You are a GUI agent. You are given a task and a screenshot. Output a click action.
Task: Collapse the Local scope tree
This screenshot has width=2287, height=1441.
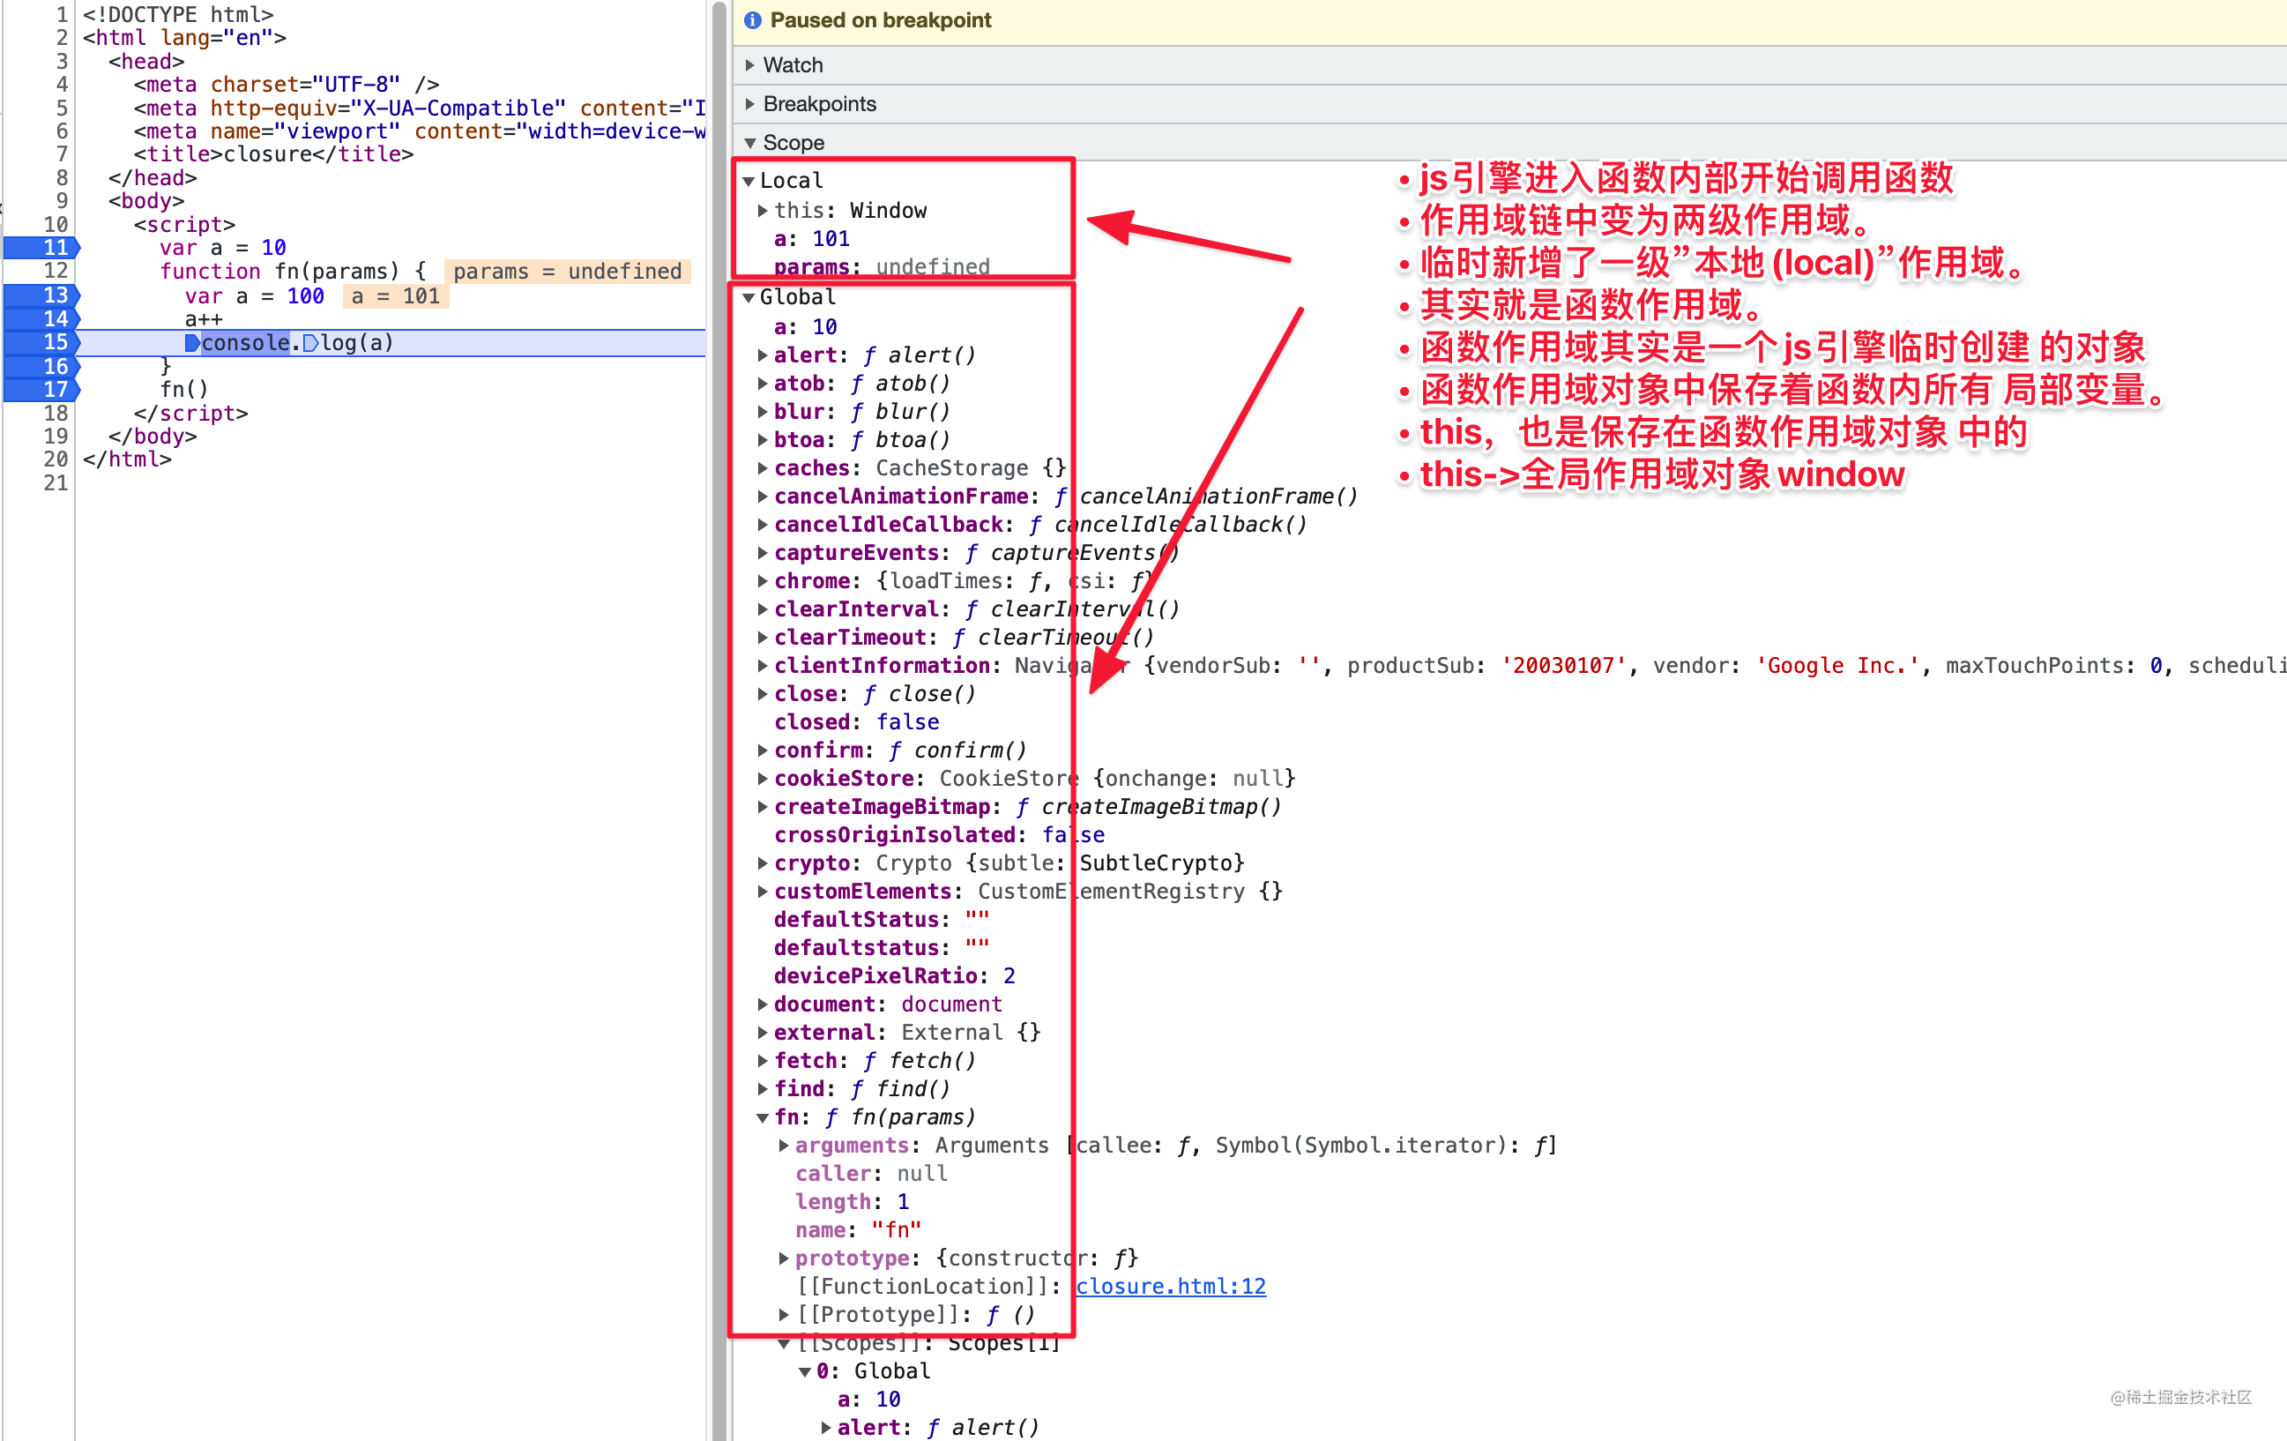click(x=749, y=181)
